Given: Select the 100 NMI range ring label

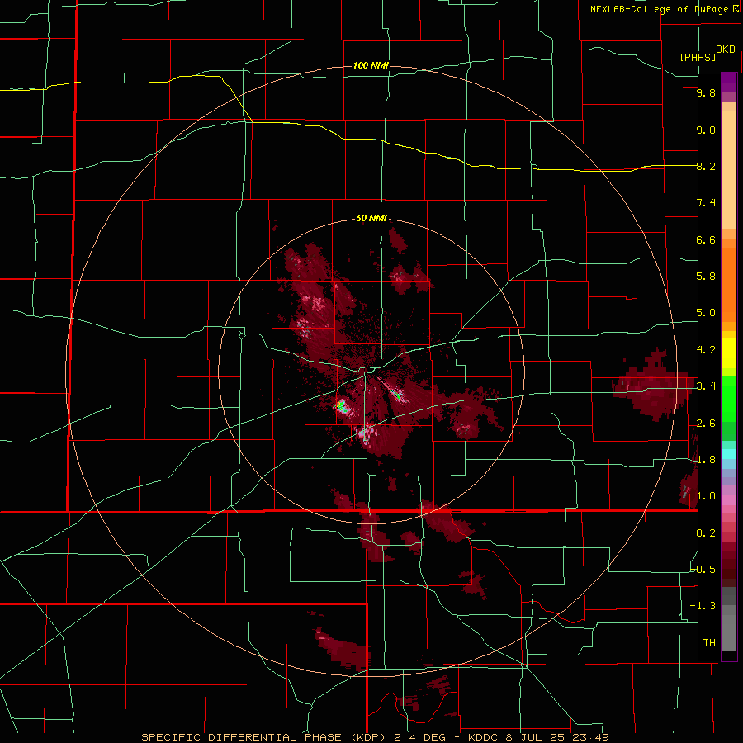Looking at the screenshot, I should click(x=371, y=65).
